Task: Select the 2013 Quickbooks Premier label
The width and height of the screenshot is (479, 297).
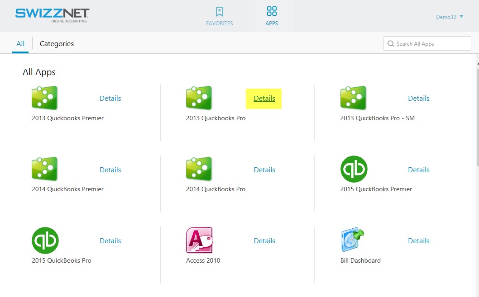Action: click(x=68, y=118)
